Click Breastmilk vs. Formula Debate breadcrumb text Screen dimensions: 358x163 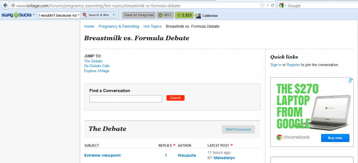[x=193, y=27]
